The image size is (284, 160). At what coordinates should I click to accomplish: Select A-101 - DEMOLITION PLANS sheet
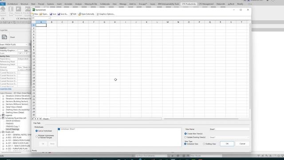18,140
